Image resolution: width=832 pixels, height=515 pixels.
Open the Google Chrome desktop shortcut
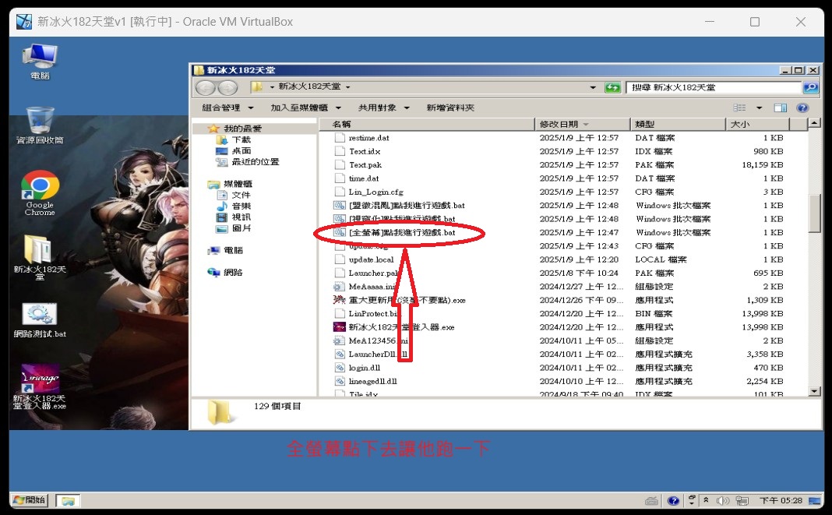tap(40, 189)
